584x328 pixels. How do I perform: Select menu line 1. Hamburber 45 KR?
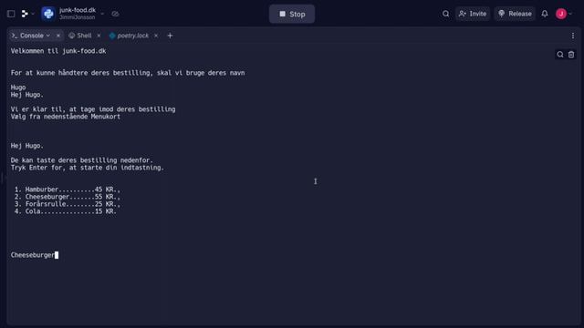click(x=67, y=190)
